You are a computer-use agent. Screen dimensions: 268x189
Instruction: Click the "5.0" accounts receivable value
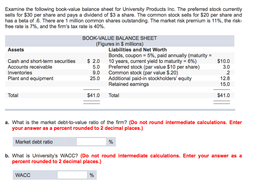click(x=96, y=67)
